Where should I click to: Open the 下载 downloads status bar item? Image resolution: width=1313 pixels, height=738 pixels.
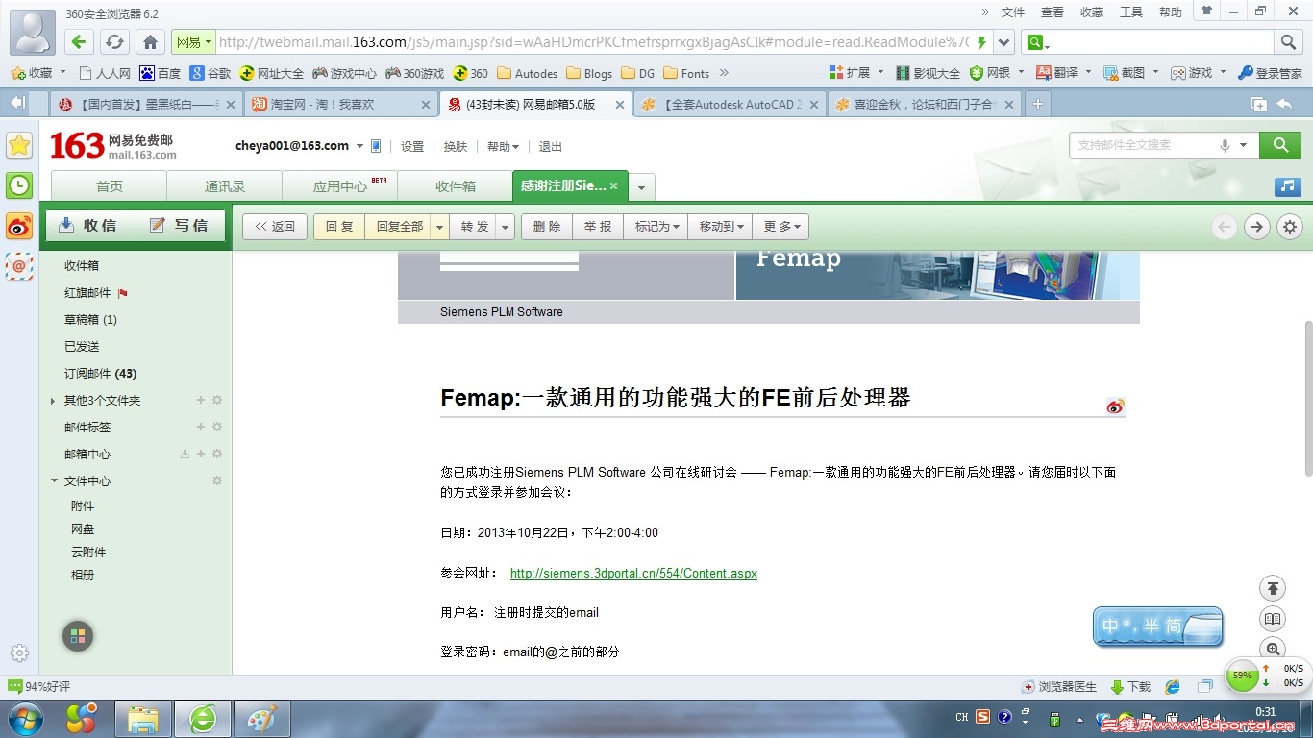pyautogui.click(x=1130, y=687)
